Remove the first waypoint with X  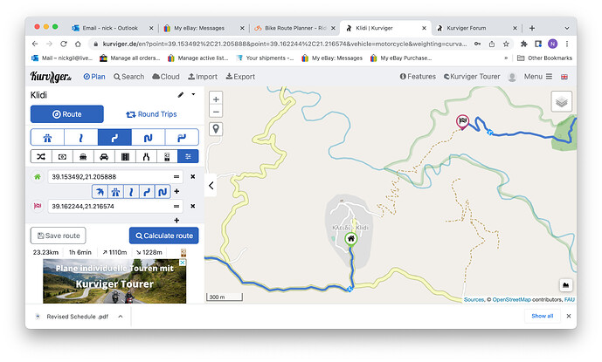pyautogui.click(x=192, y=177)
